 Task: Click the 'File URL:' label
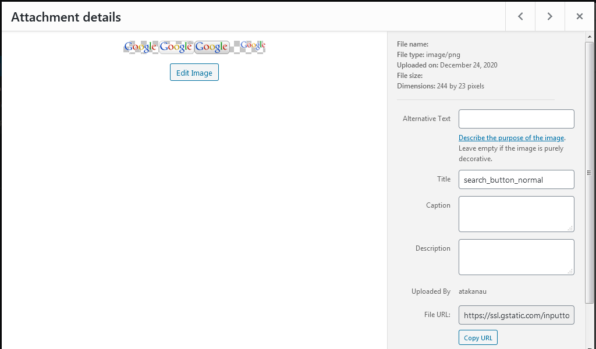(x=438, y=315)
